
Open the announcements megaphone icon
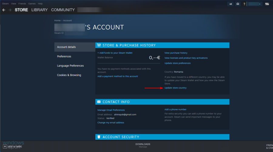pos(230,4)
